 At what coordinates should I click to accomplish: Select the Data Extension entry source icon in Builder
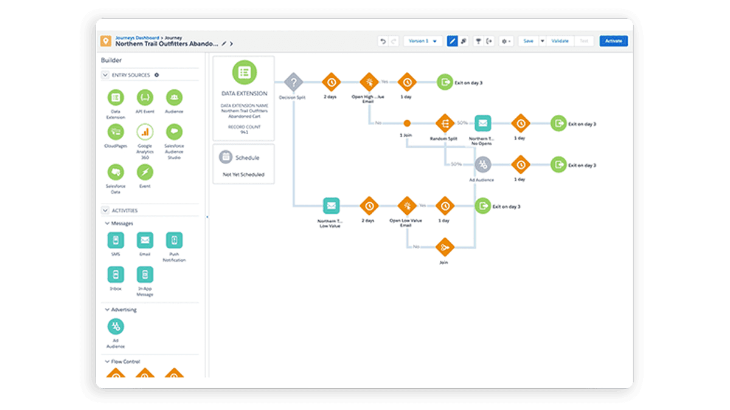[x=116, y=97]
